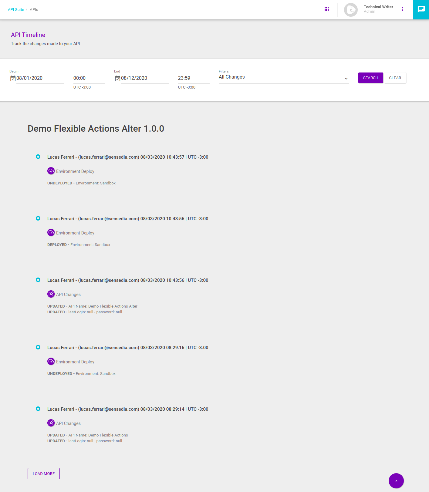Click the End date calendar icon
The height and width of the screenshot is (492, 429).
(x=117, y=79)
